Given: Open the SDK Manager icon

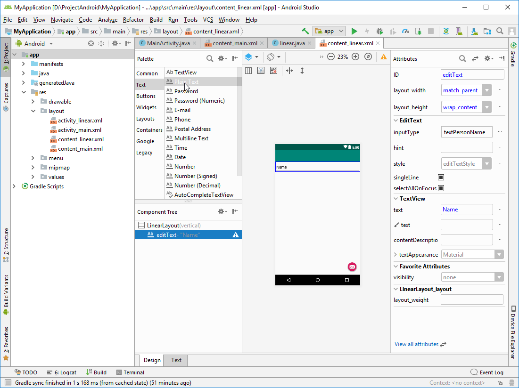Looking at the screenshot, I should tap(474, 32).
